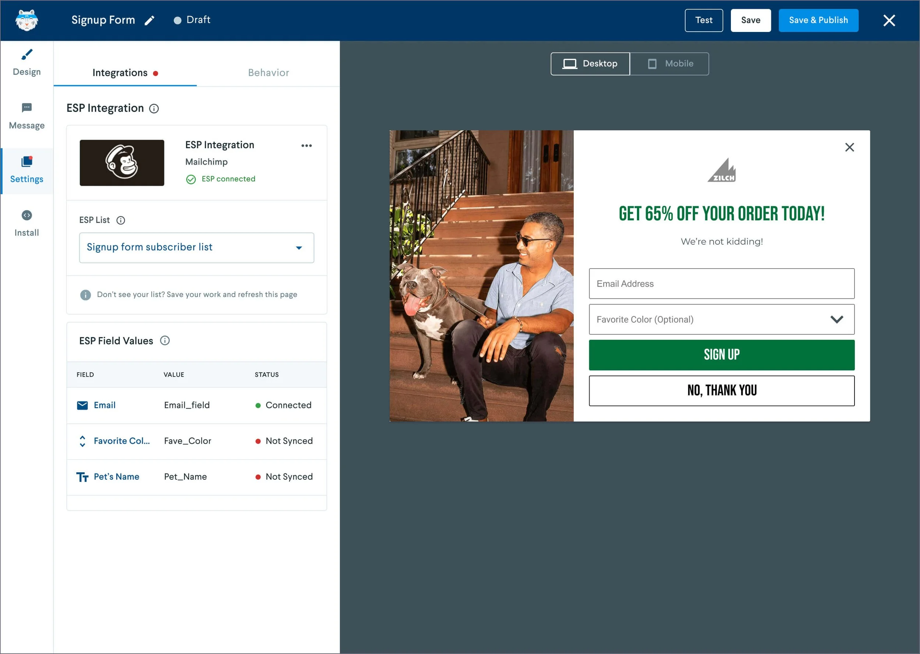Click the info icon beside ESP List
Viewport: 920px width, 654px height.
pos(120,220)
